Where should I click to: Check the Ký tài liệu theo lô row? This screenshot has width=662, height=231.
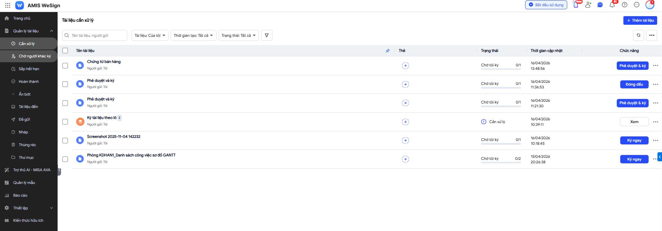pyautogui.click(x=65, y=122)
